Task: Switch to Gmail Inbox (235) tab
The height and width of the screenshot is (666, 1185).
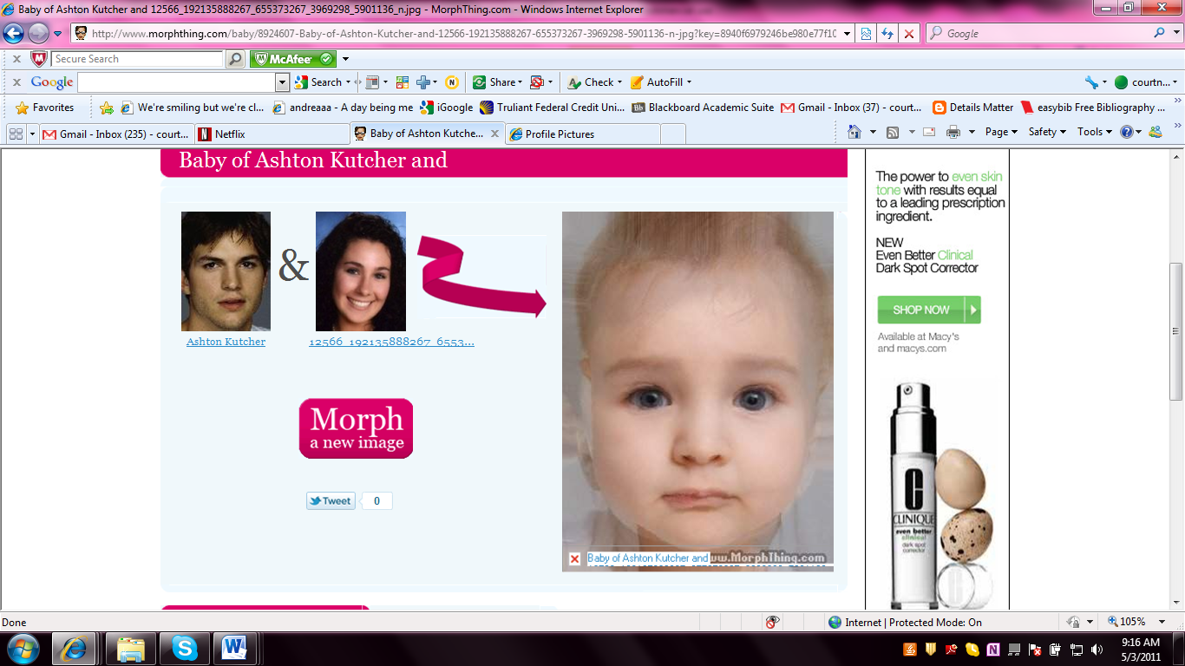Action: click(x=115, y=134)
